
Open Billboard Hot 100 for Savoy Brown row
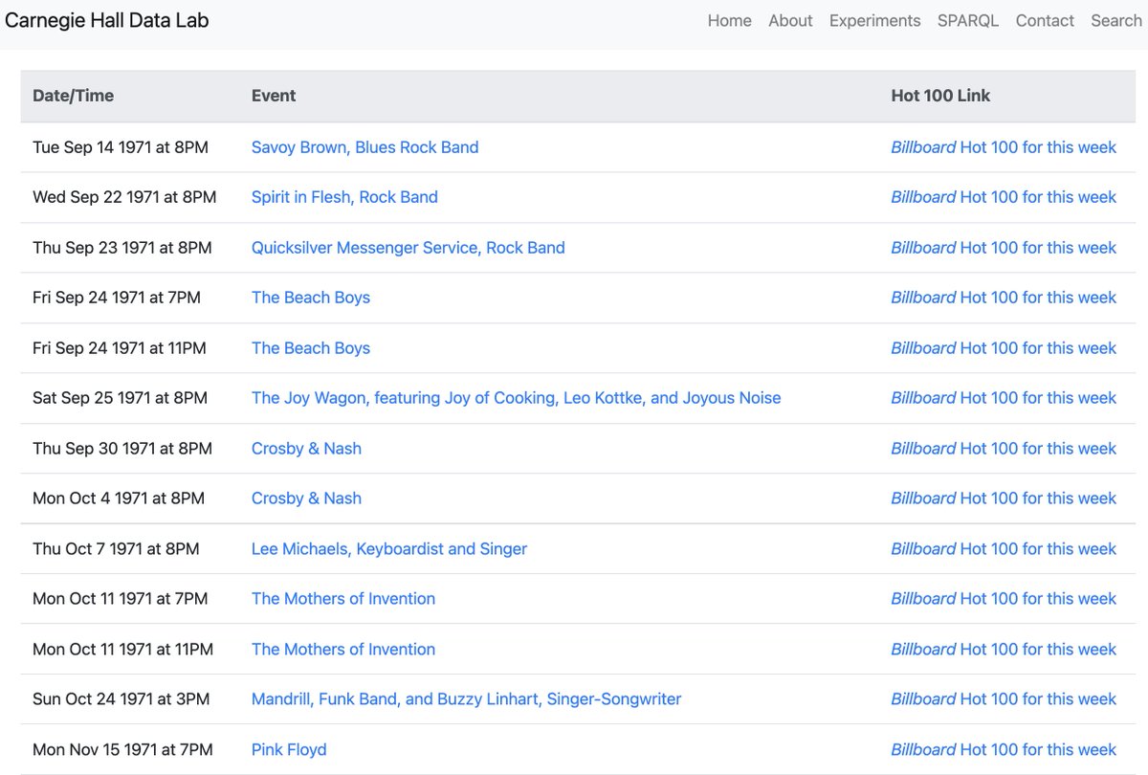point(1004,147)
